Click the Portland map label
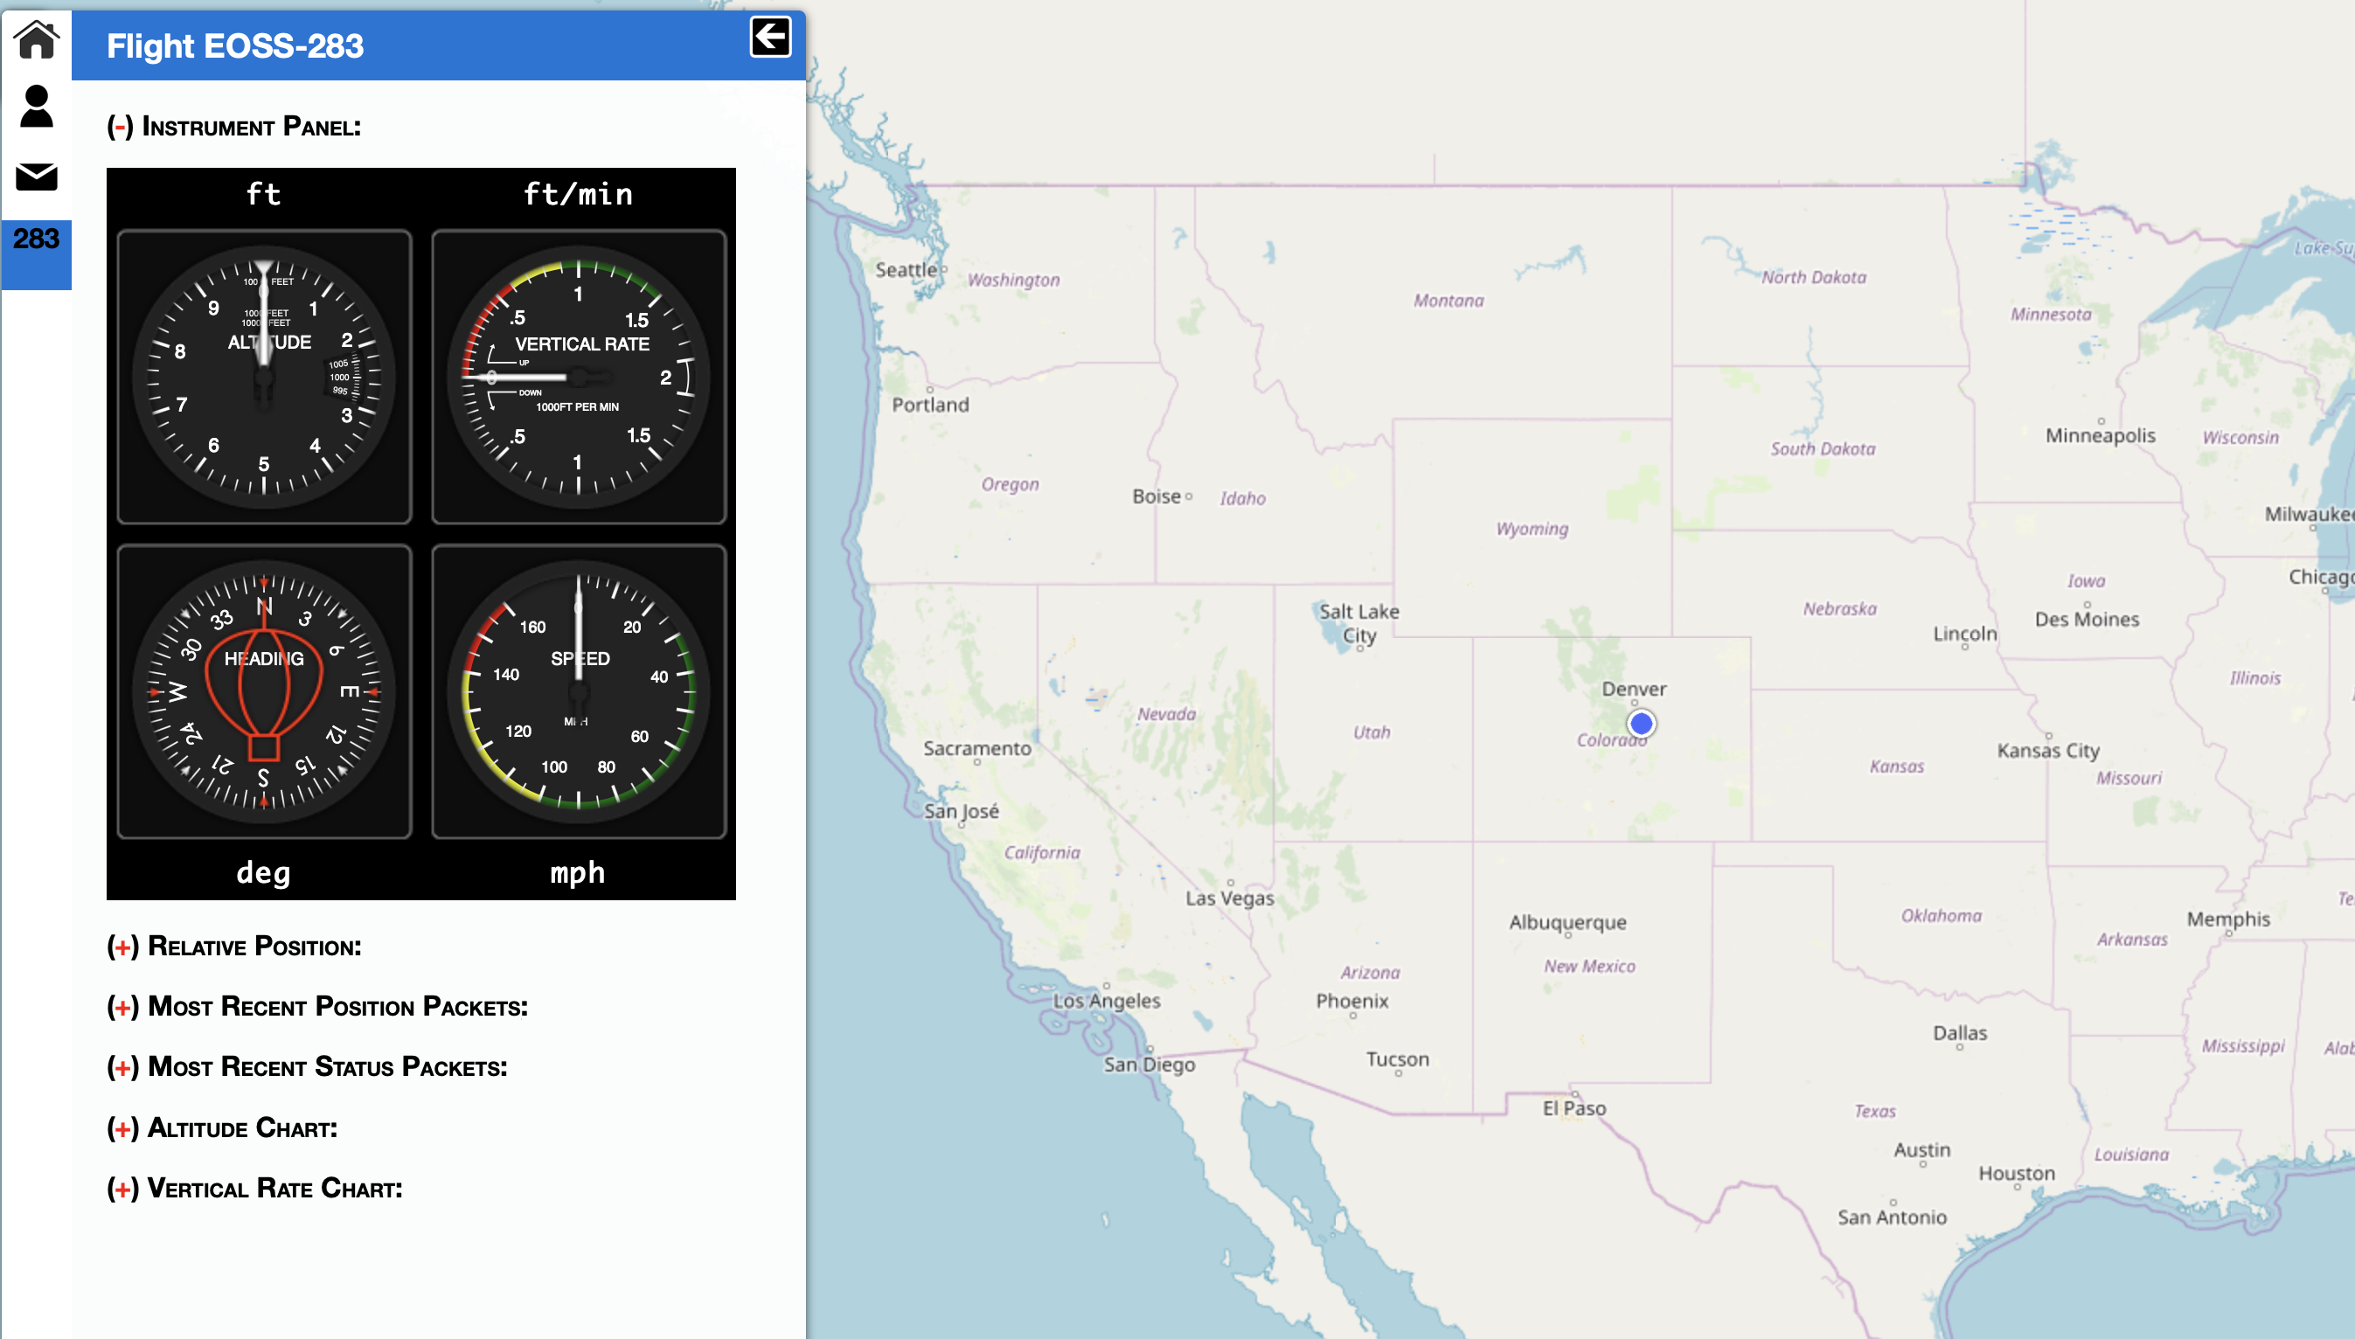 pos(931,405)
